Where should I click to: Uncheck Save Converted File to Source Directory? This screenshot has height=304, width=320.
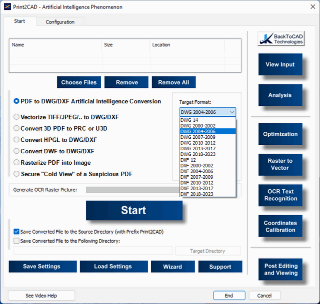tap(16, 232)
